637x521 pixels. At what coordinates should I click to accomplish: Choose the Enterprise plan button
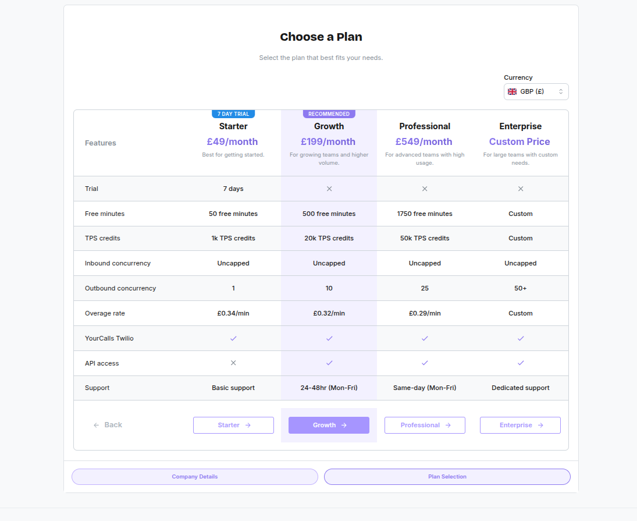521,425
